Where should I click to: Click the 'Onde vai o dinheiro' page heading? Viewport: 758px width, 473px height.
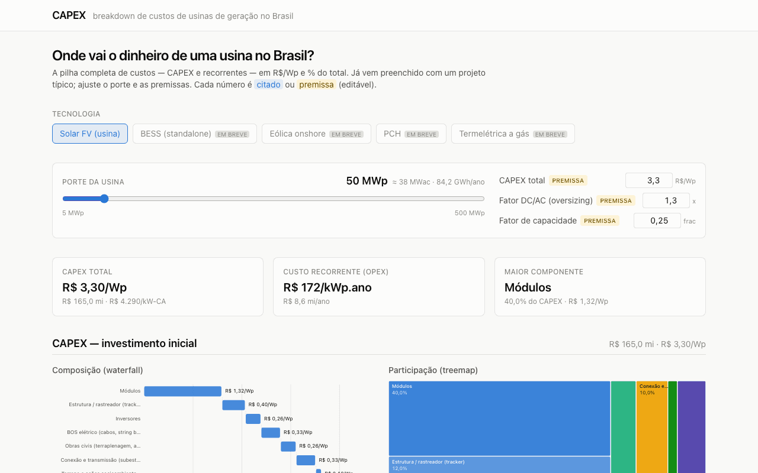pos(183,56)
